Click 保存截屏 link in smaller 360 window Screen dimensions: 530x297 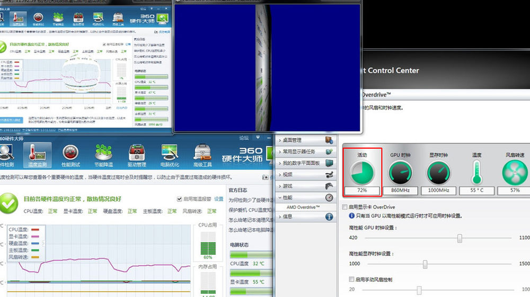click(164, 32)
